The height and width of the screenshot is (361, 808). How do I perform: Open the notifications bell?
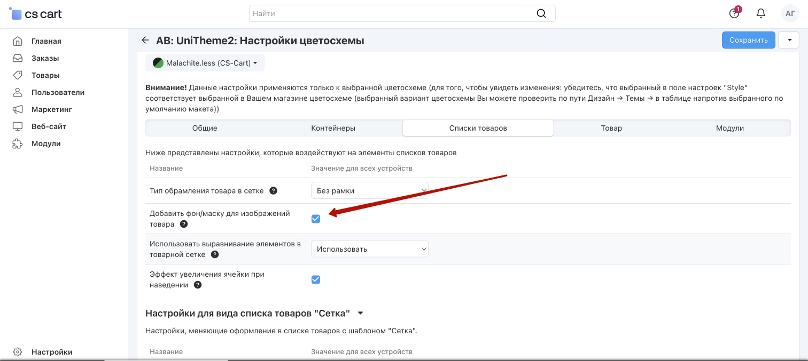761,13
